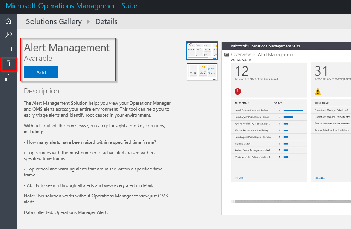Select the first preview thumbnail
The width and height of the screenshot is (351, 229).
pyautogui.click(x=202, y=51)
